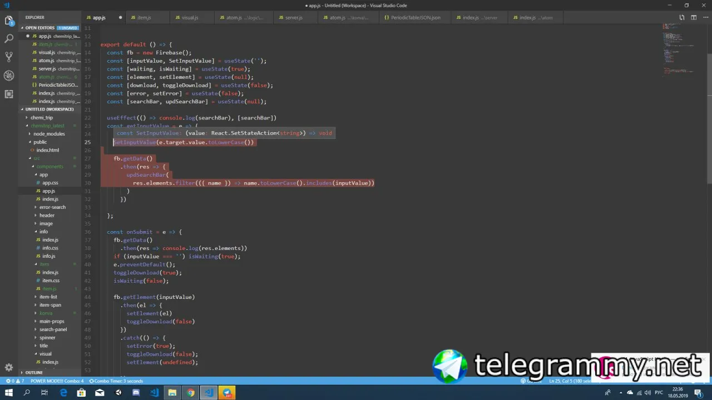This screenshot has height=400, width=712.
Task: Open the Debug view in the activity bar
Action: tap(9, 76)
